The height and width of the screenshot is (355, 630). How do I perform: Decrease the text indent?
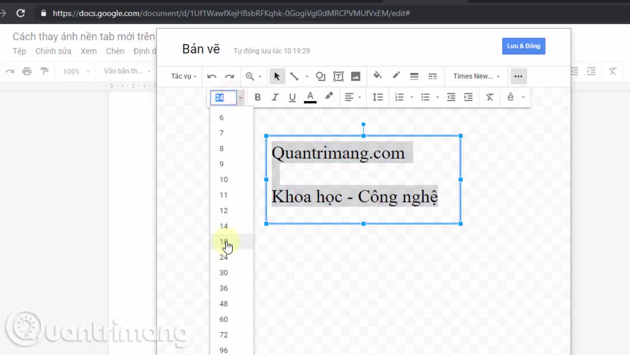click(x=451, y=97)
